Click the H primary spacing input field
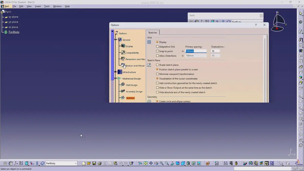Screen dimensions: 304x171 [x=196, y=51]
